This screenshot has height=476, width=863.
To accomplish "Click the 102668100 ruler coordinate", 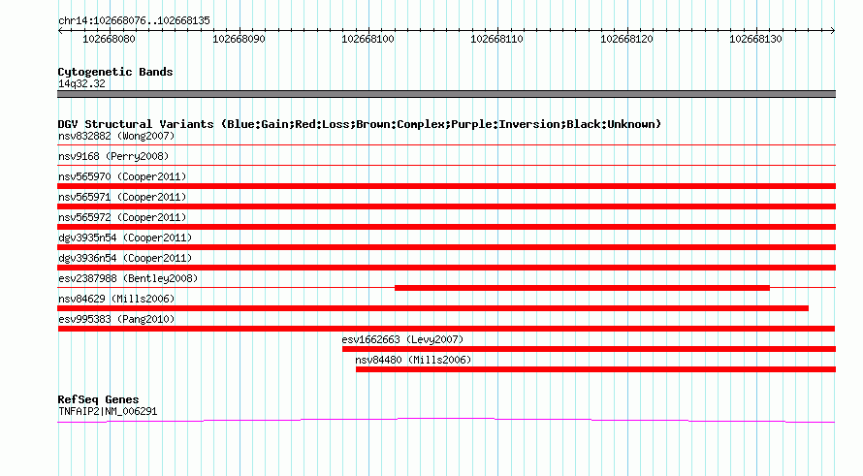I will [x=368, y=39].
